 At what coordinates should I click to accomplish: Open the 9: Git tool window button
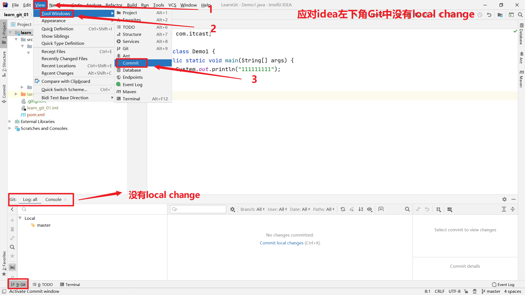pos(18,284)
